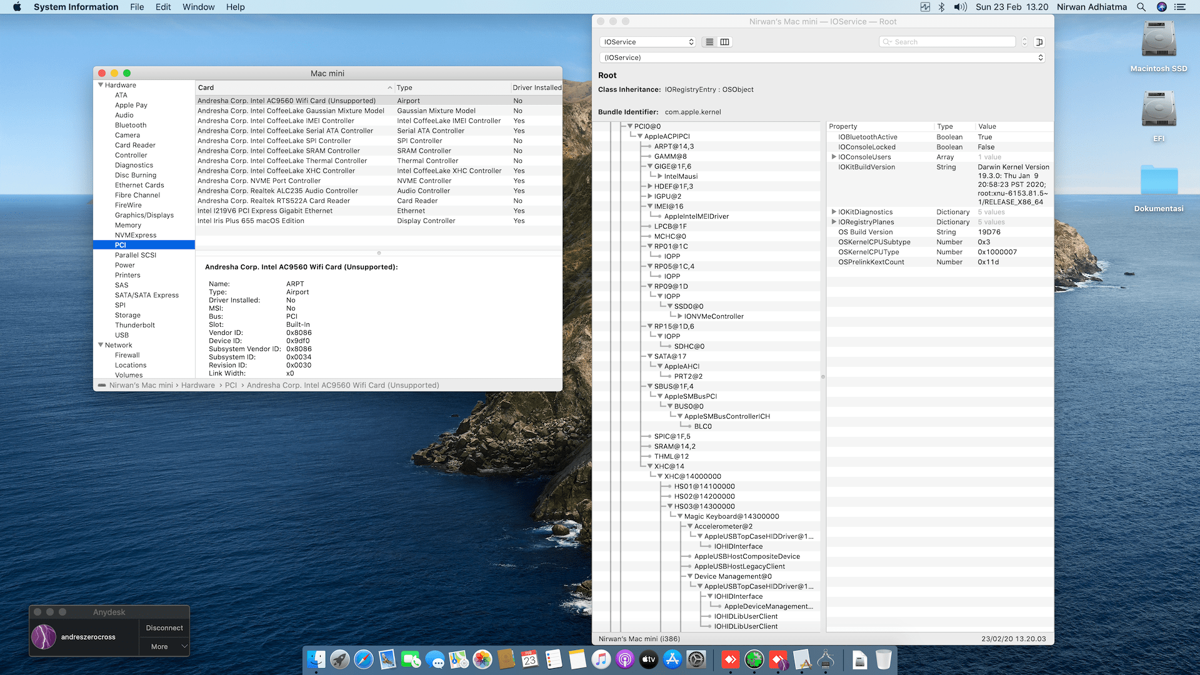Select the OS Build Version property row
1200x675 pixels.
[939, 232]
